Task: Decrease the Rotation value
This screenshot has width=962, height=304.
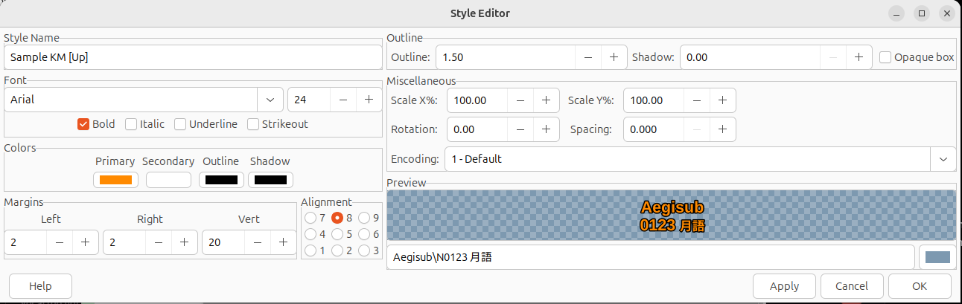Action: pos(520,129)
